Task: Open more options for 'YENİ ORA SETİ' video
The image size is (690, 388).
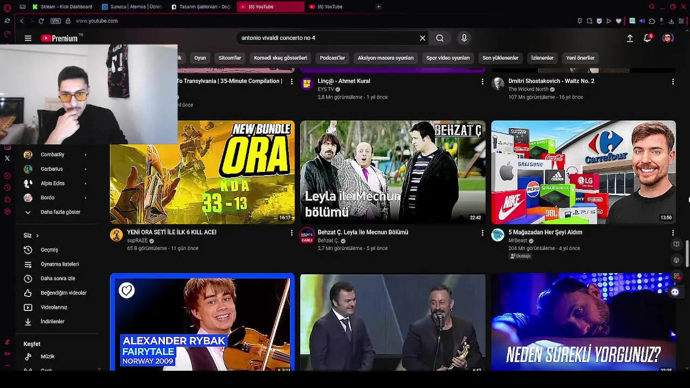Action: 292,233
